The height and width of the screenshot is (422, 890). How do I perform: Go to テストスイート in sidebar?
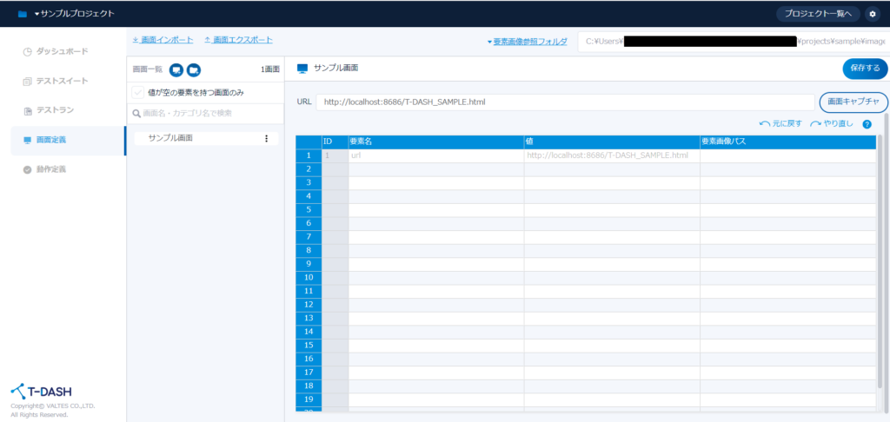tap(59, 81)
